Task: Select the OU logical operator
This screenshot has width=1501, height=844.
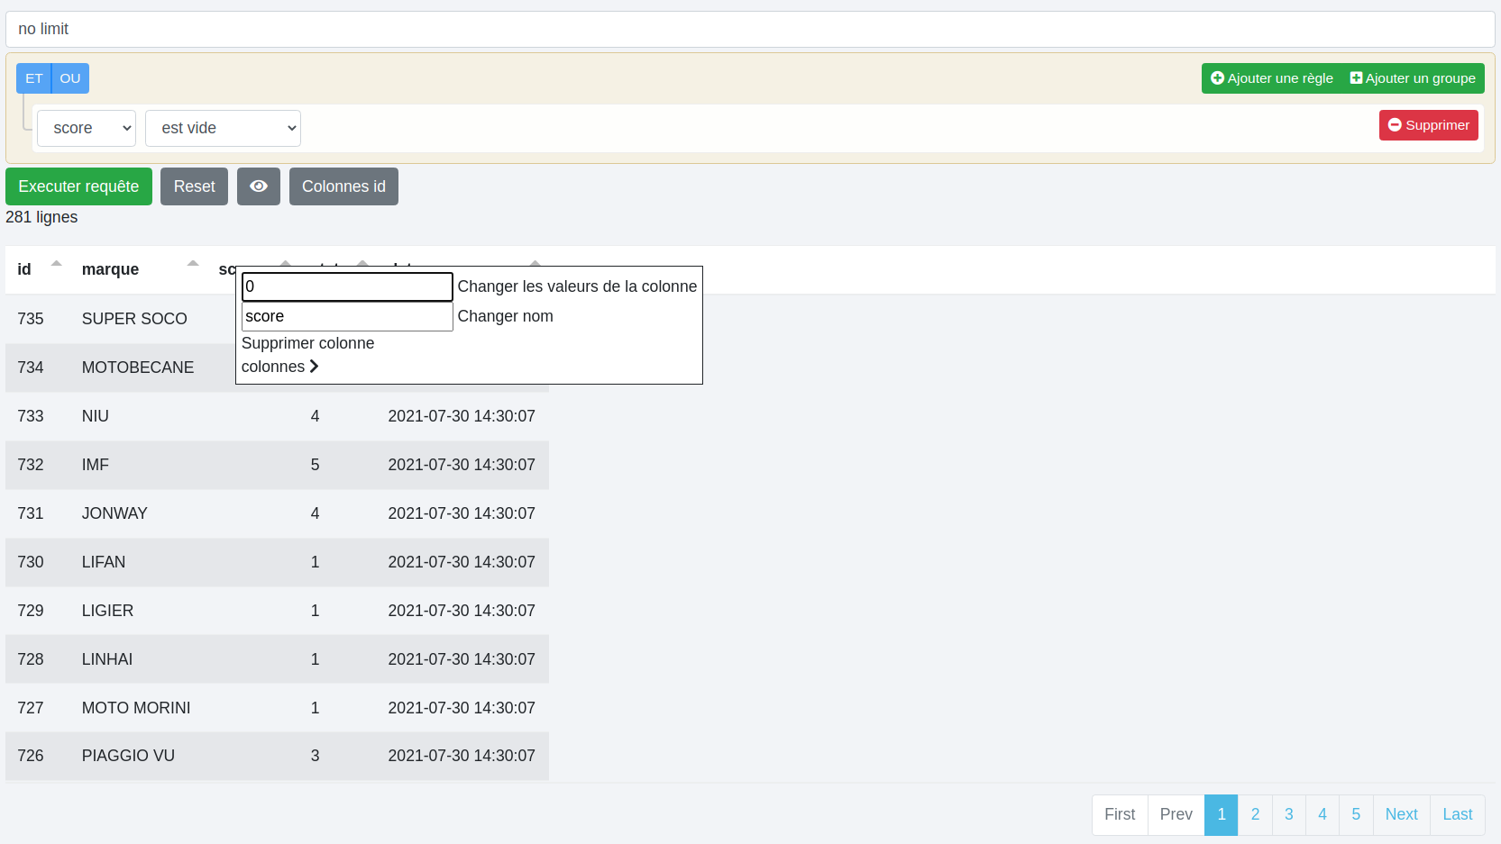Action: click(x=70, y=78)
